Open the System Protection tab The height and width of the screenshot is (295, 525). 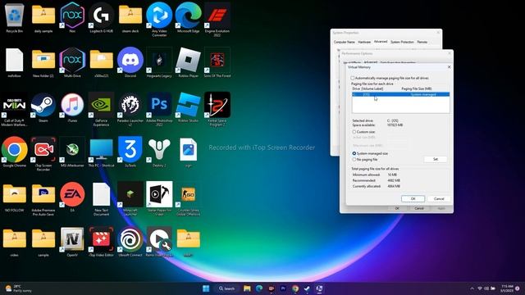[x=402, y=42]
